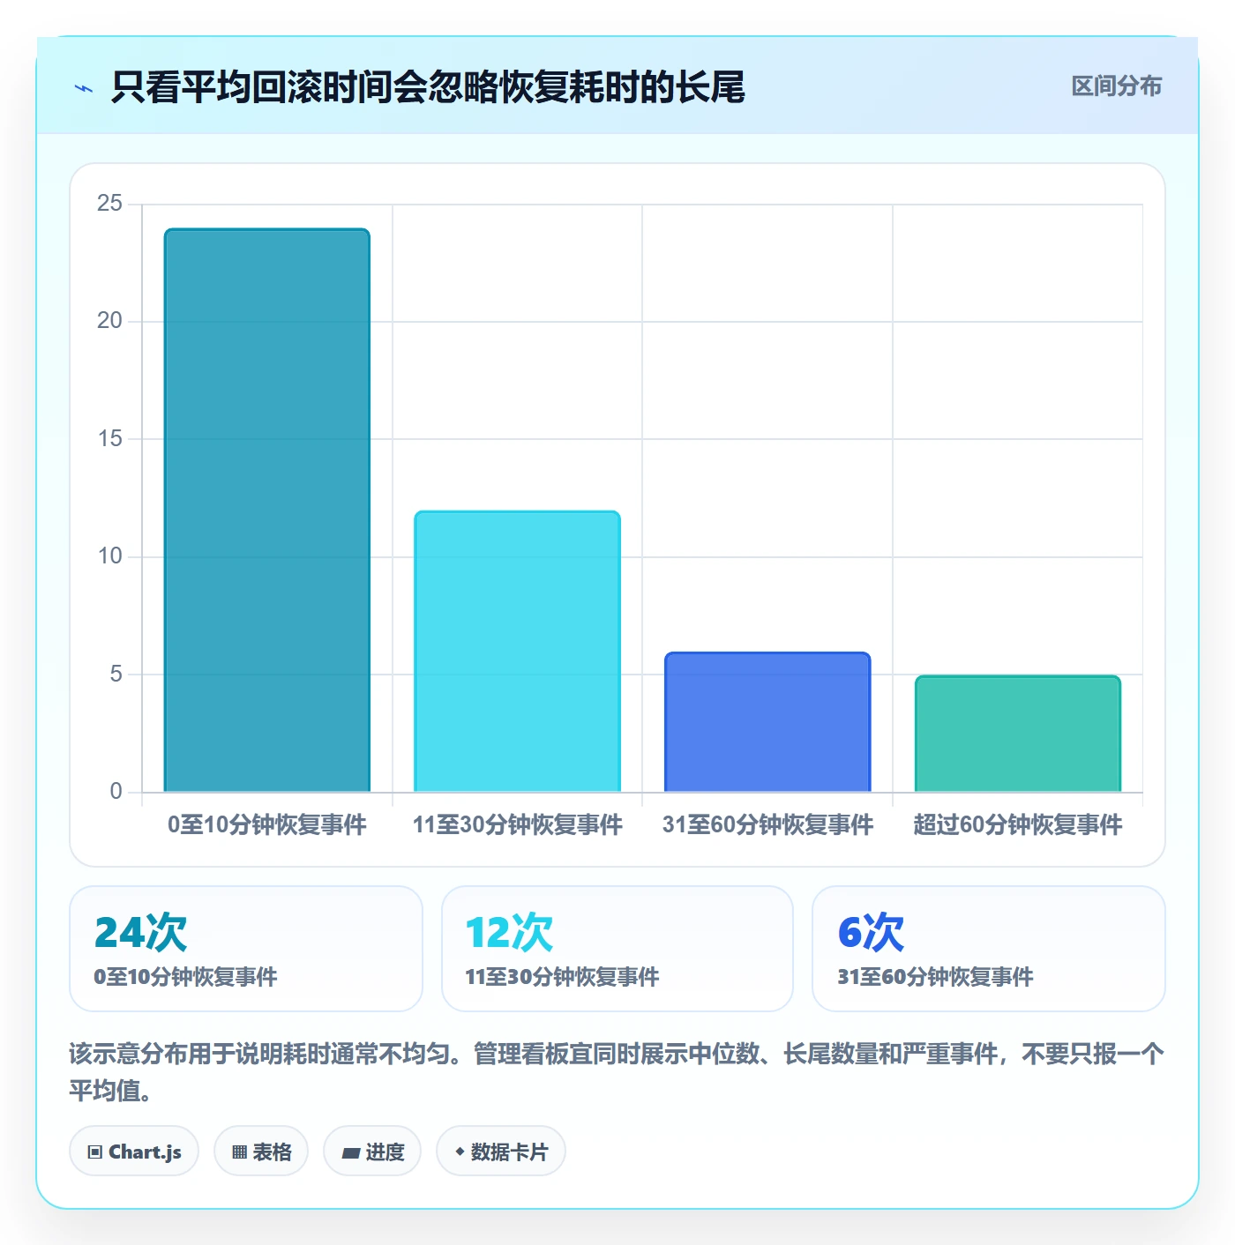Select the 数据卡片 tag chip
Viewport: 1235px width, 1245px height.
pos(501,1152)
